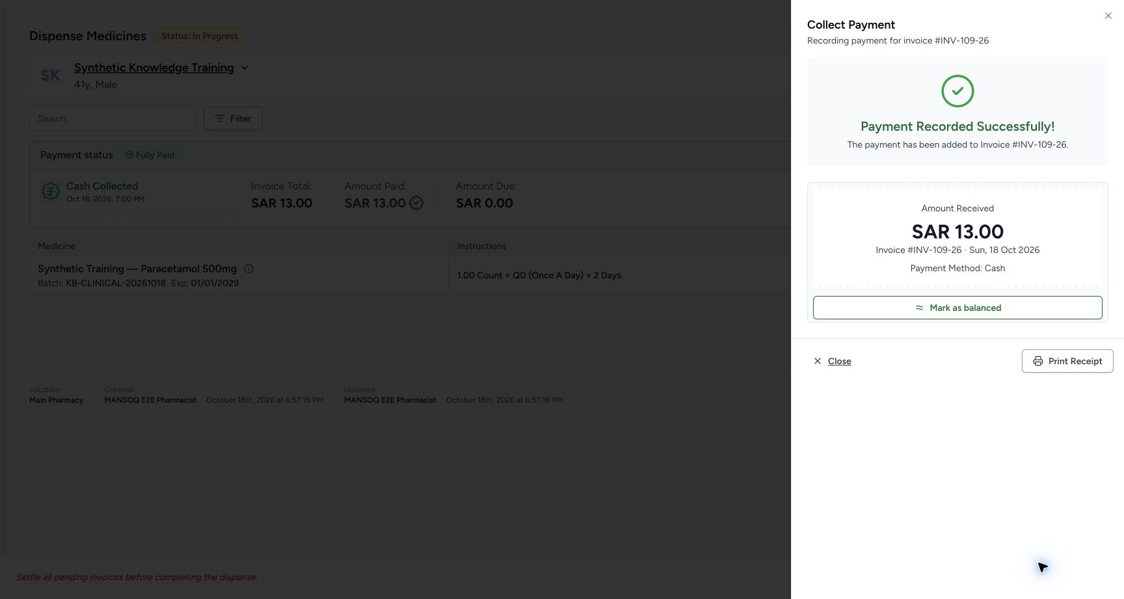This screenshot has width=1124, height=599.
Task: Close the Collect Payment panel with X icon
Action: click(x=1108, y=16)
